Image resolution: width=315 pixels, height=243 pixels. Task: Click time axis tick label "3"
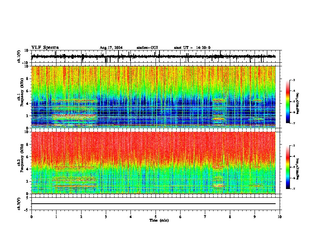point(106,217)
